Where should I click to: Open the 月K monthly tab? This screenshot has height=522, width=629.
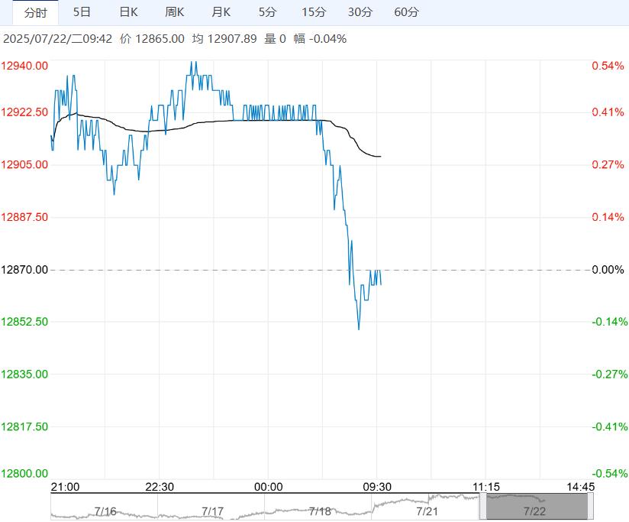(x=221, y=12)
